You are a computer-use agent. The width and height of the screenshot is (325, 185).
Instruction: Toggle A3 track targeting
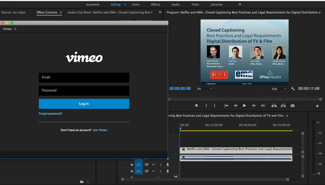point(138,171)
